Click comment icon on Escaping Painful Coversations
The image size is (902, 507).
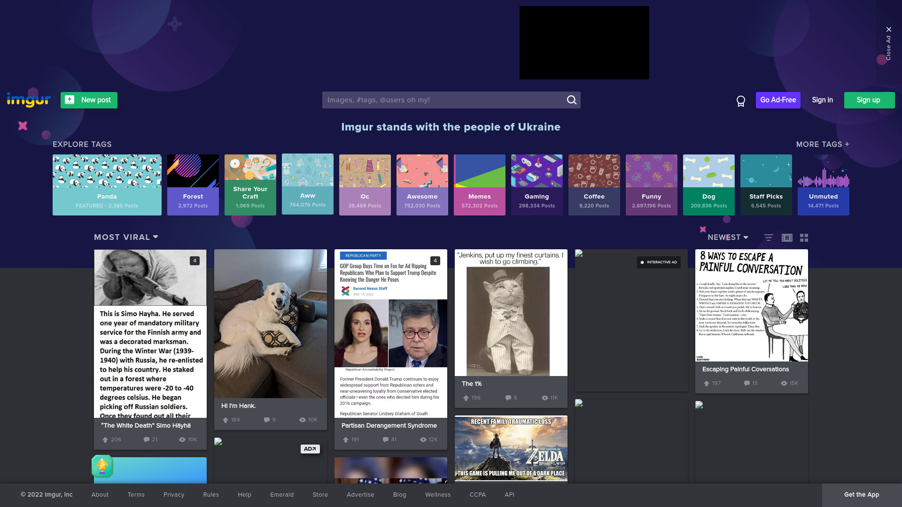pos(747,384)
